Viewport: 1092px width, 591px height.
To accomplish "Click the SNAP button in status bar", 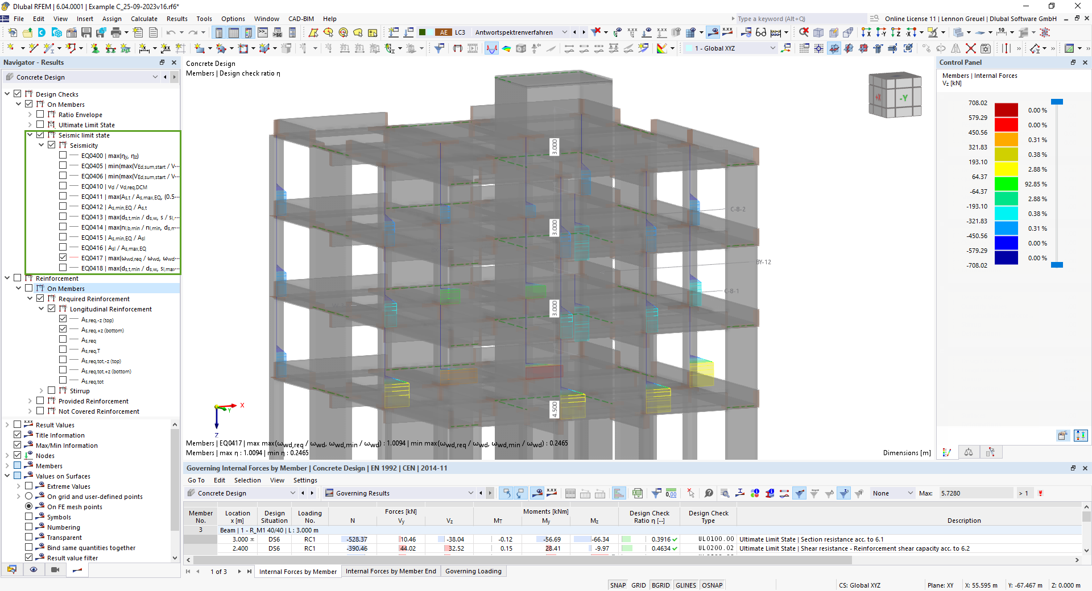I will coord(618,585).
